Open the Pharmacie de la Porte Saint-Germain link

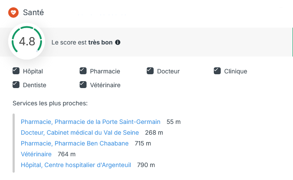point(90,122)
